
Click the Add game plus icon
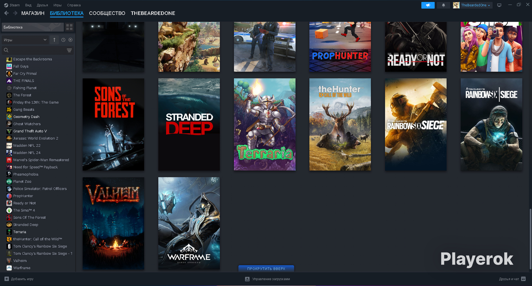(7, 279)
